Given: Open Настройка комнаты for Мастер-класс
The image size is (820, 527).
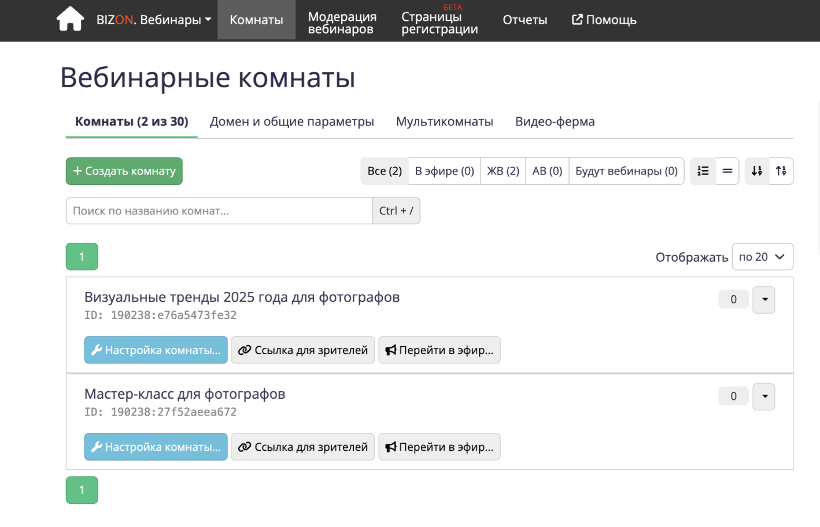Looking at the screenshot, I should (x=156, y=447).
